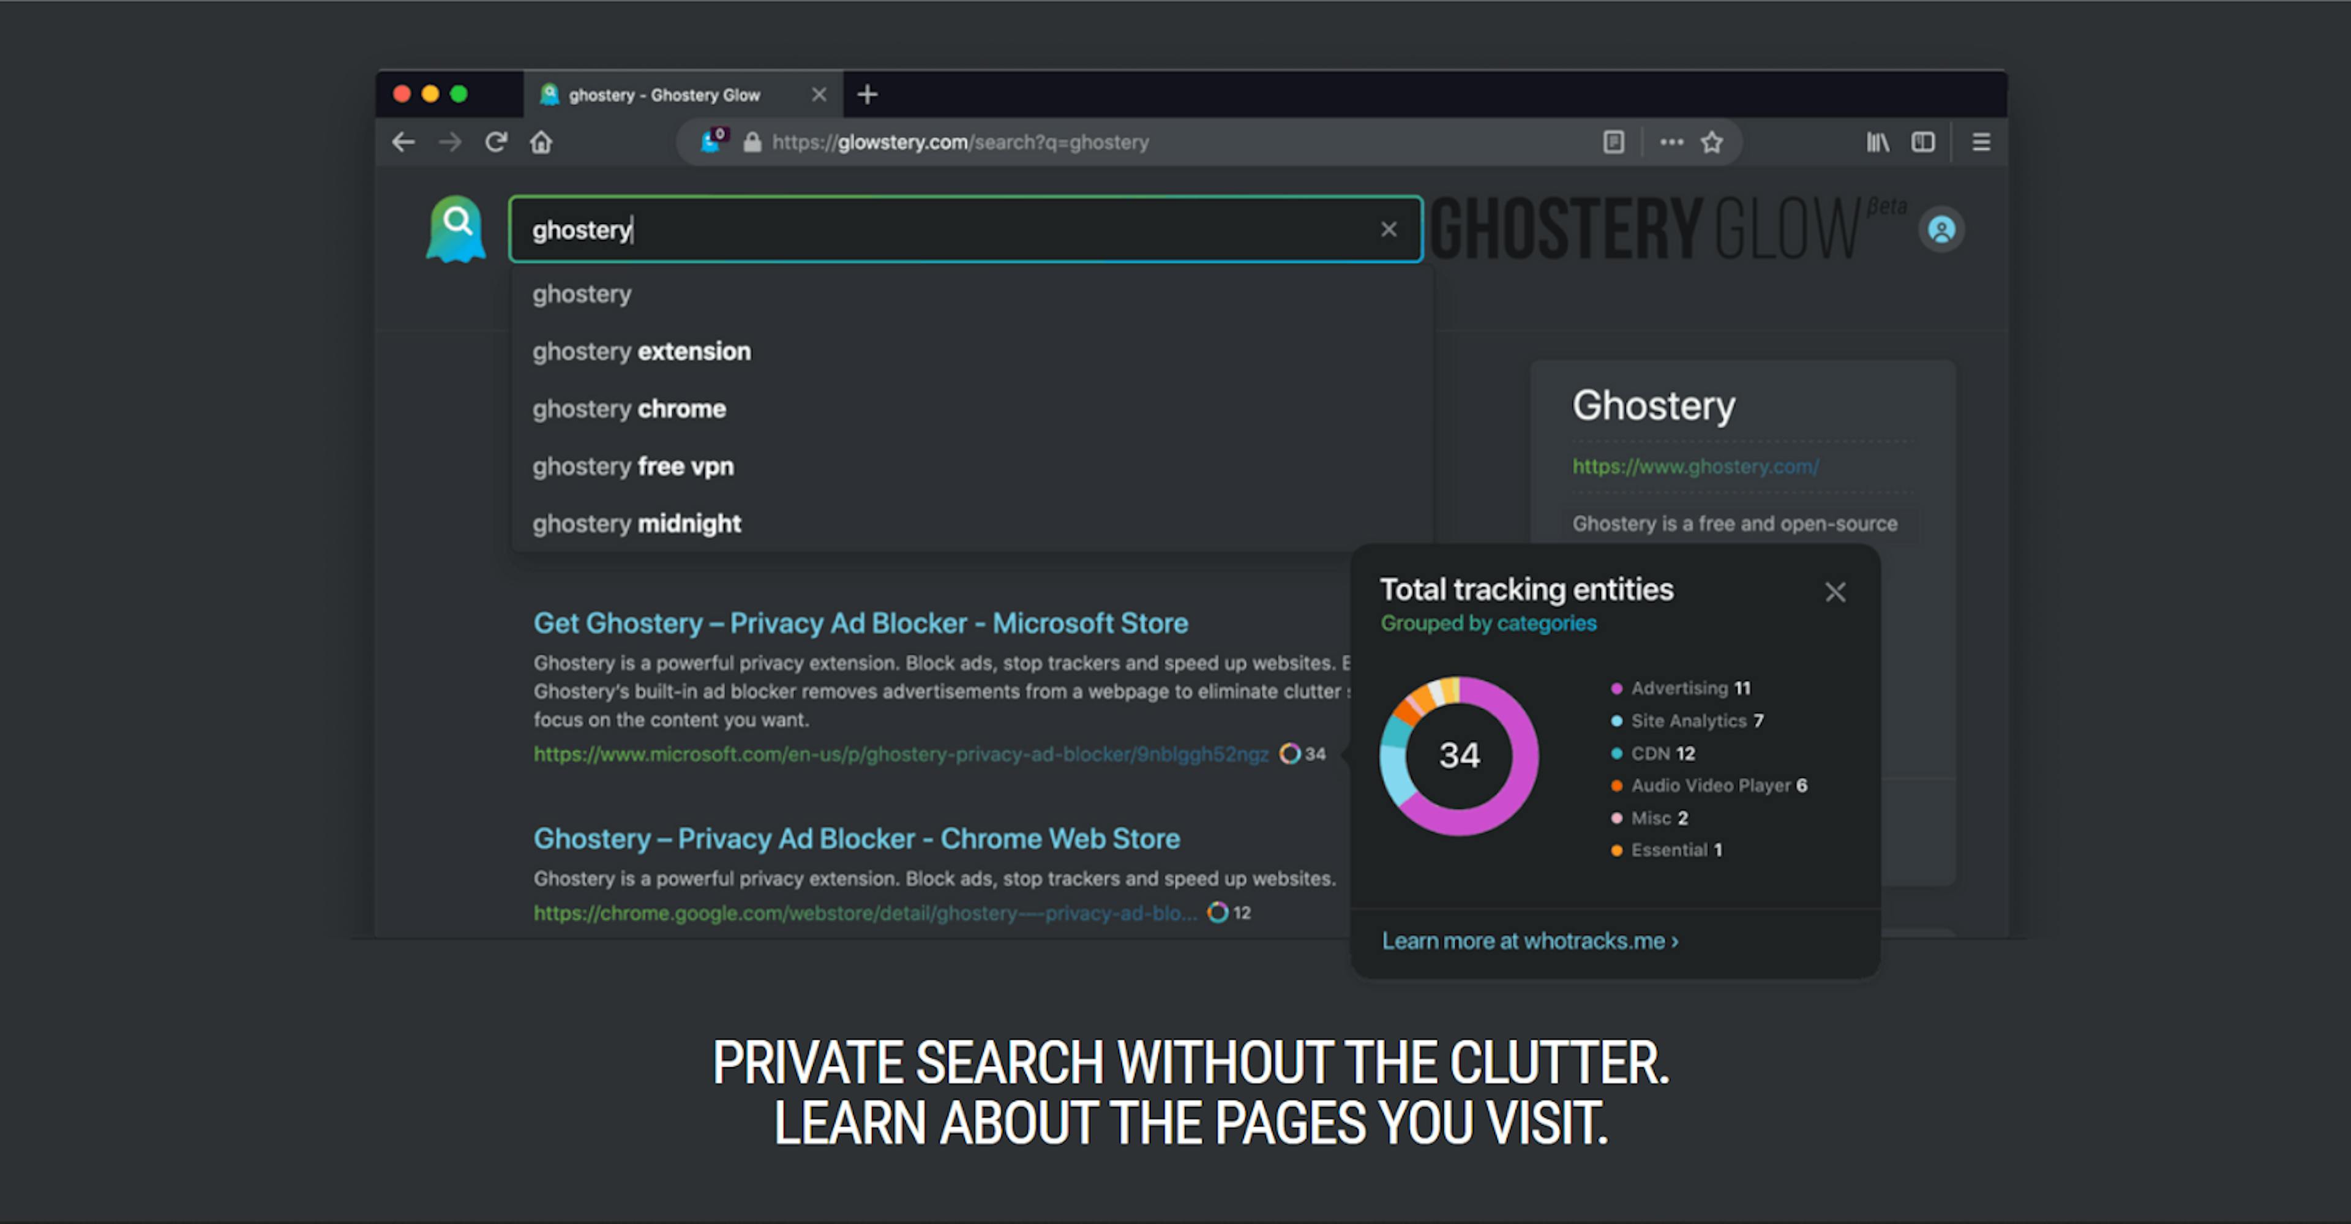Bookmark this page with the star icon
The image size is (2351, 1224).
point(1712,143)
